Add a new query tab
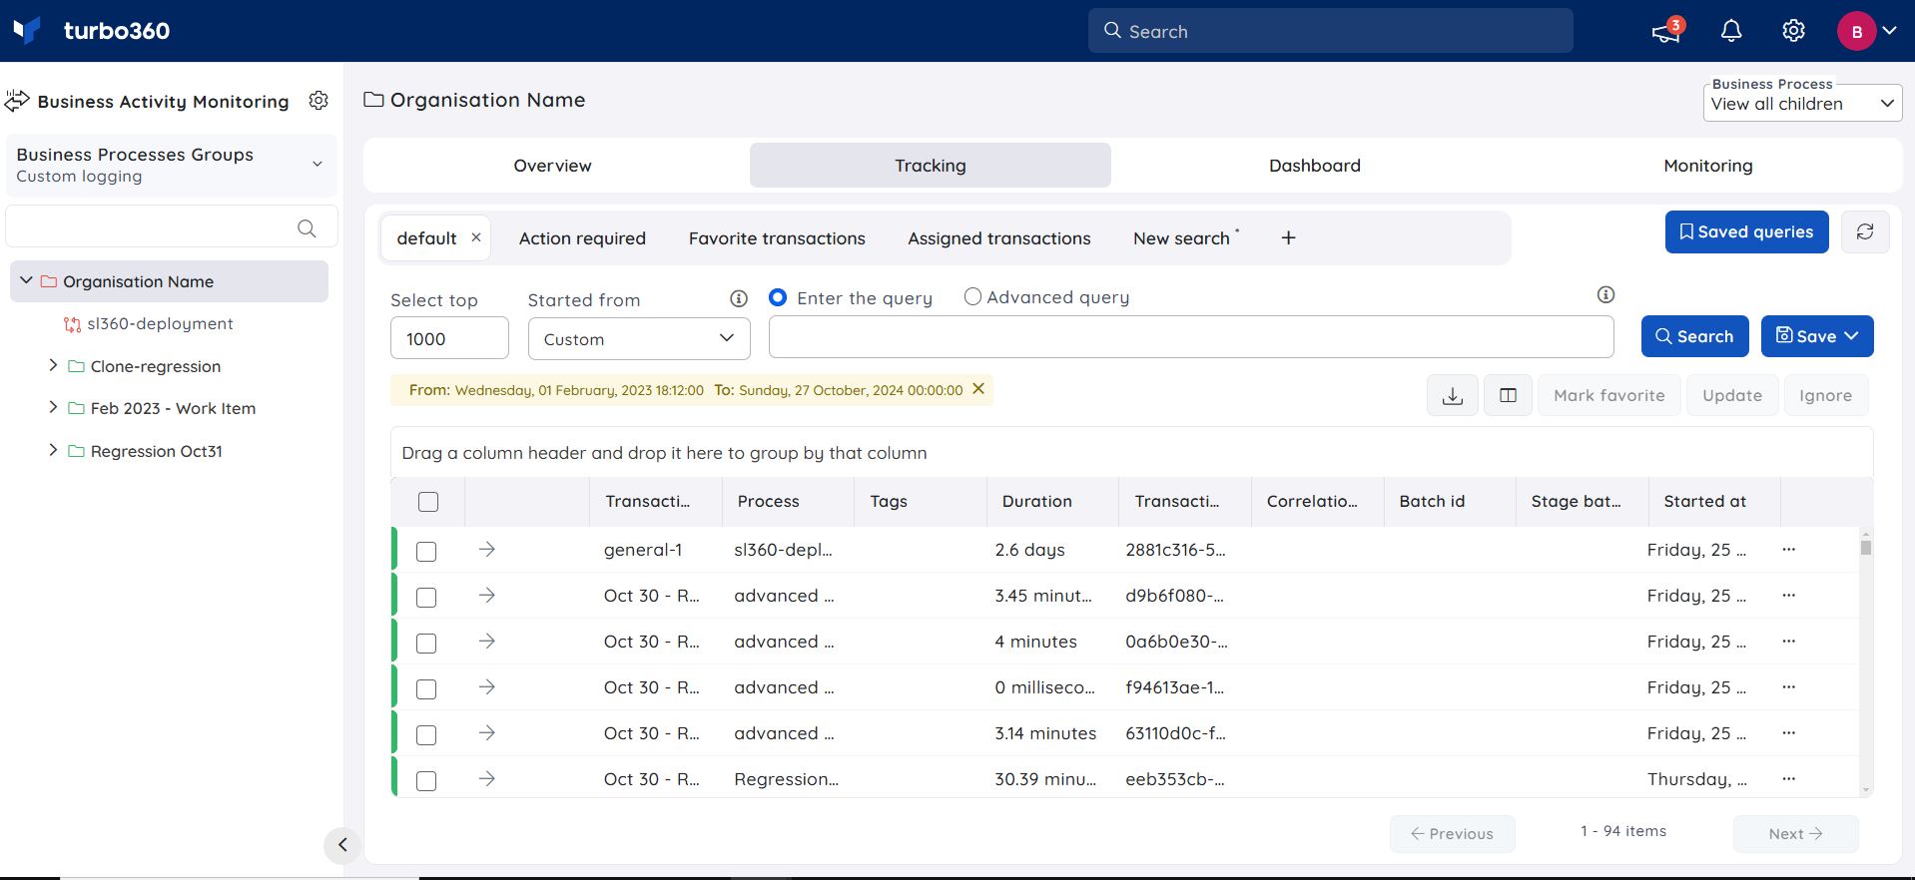The height and width of the screenshot is (880, 1915). [x=1288, y=237]
